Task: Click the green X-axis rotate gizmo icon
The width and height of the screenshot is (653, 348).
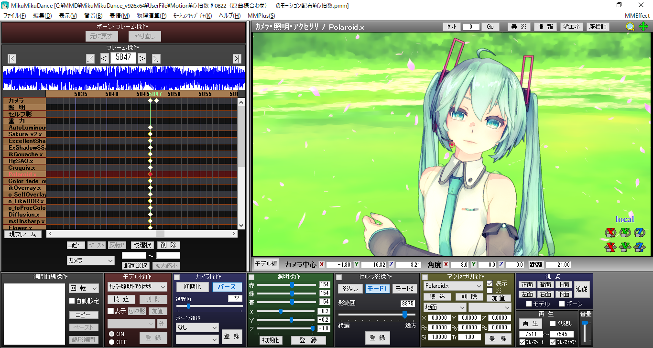Action: [609, 232]
